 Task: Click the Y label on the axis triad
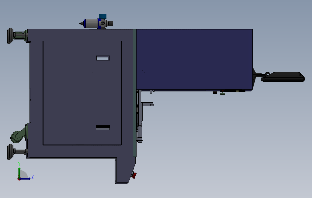tap(19, 164)
